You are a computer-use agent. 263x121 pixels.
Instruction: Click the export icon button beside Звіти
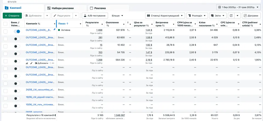[x=231, y=16]
